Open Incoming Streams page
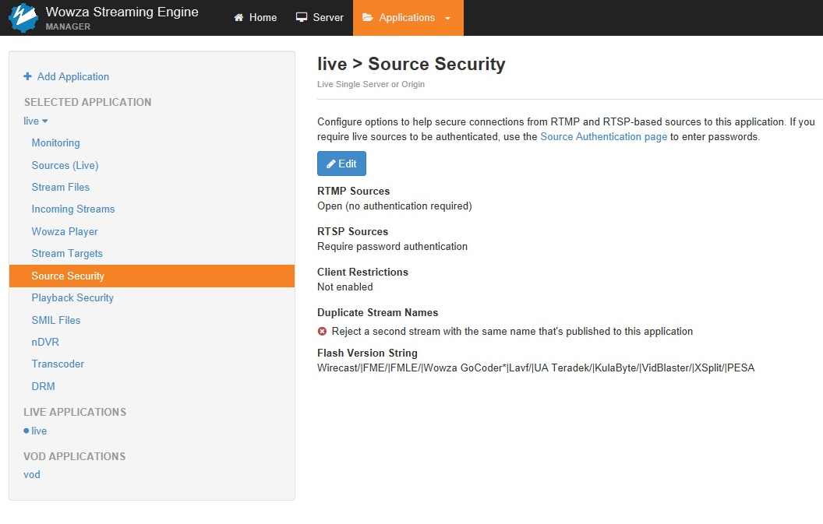The image size is (823, 524). (x=72, y=209)
